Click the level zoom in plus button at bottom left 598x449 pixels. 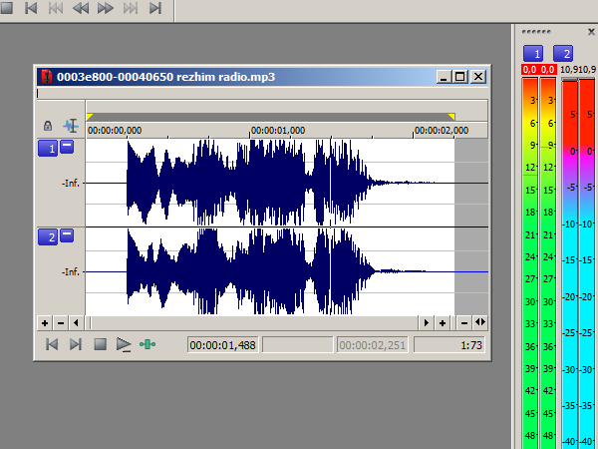[45, 323]
